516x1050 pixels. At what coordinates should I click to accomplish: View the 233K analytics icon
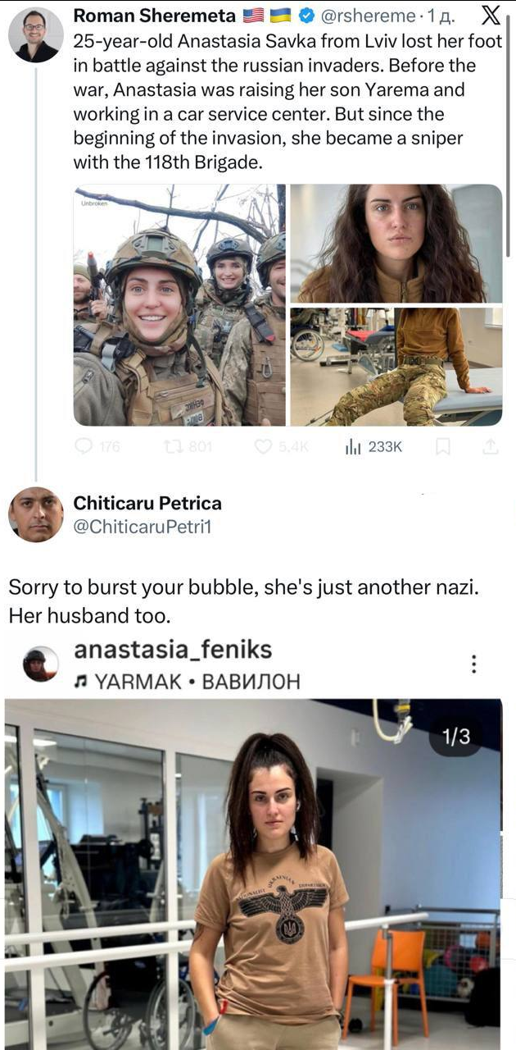(354, 447)
